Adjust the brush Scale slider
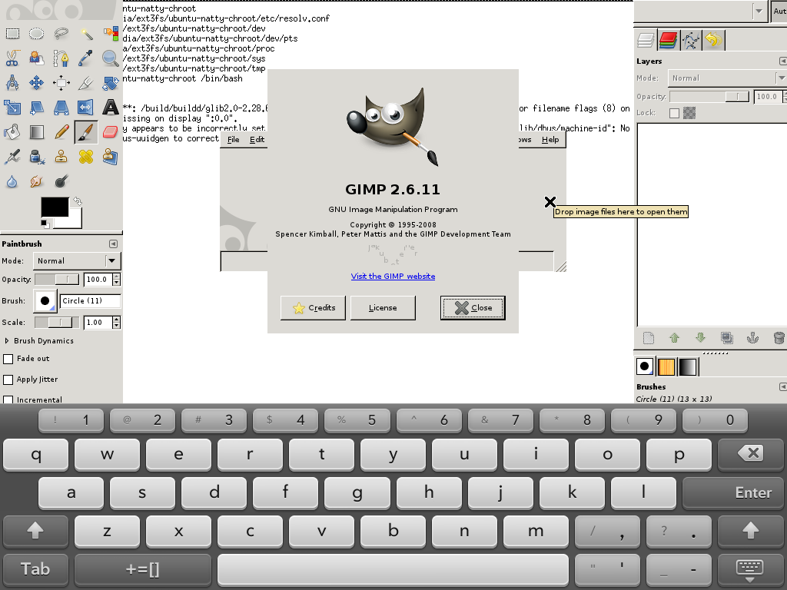This screenshot has height=590, width=787. [x=57, y=323]
